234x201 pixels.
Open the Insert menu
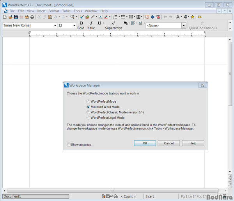click(41, 11)
